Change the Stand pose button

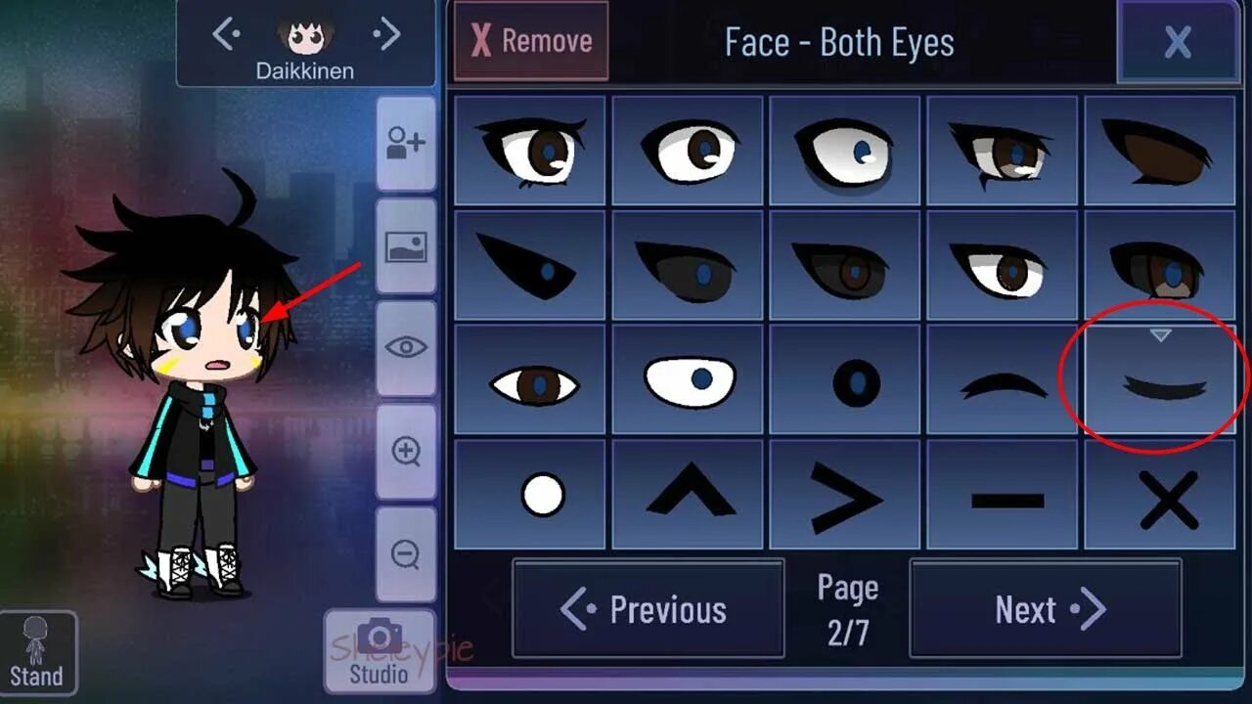tap(37, 652)
